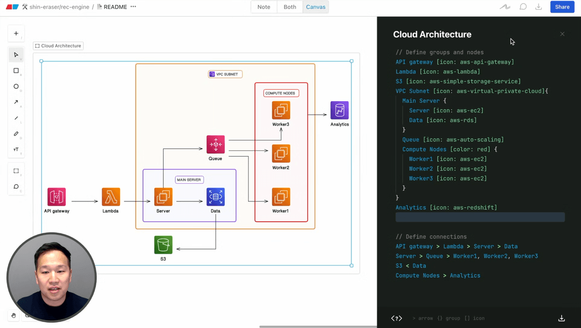
Task: Activate the Pencil freehand tool
Action: click(16, 134)
